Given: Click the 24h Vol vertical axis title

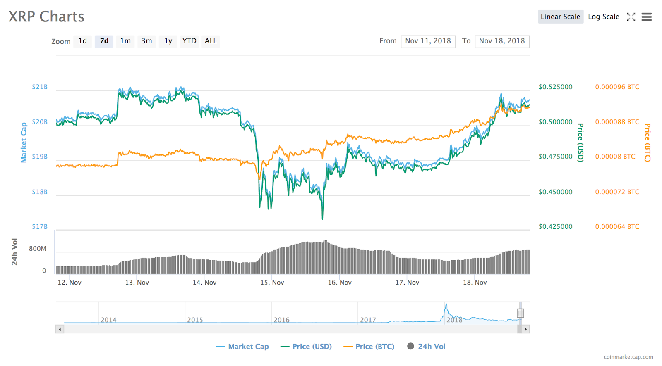Looking at the screenshot, I should pos(14,252).
